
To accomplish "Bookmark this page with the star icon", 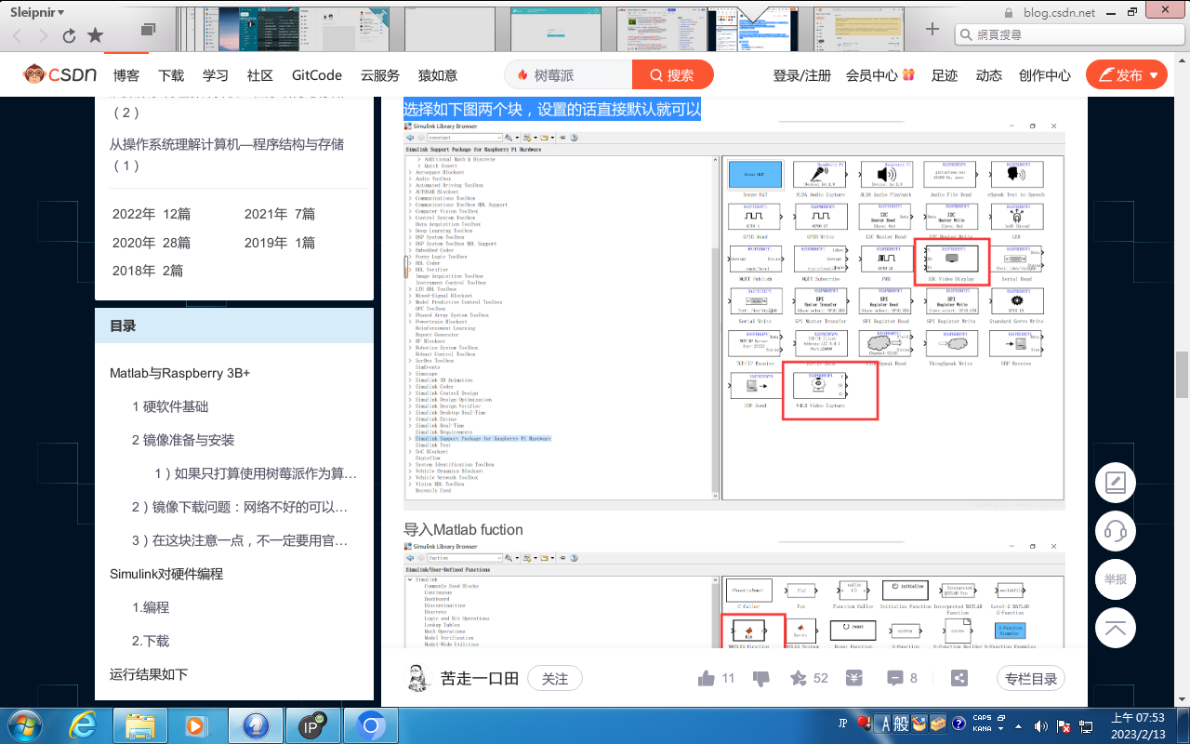I will (x=95, y=35).
